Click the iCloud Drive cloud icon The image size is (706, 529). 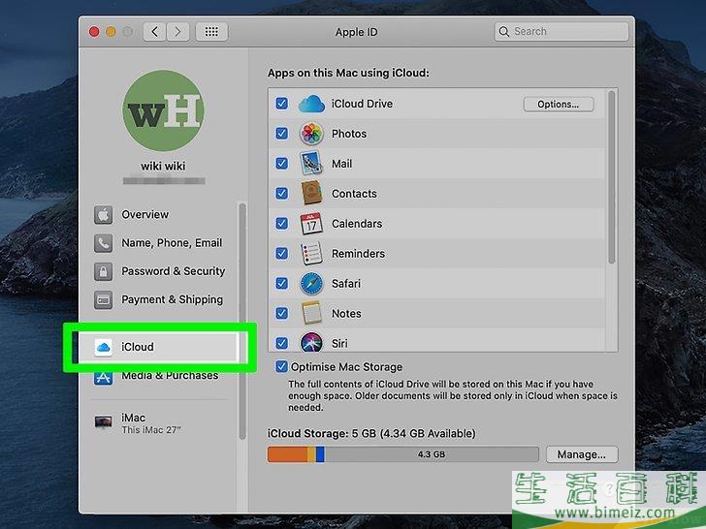click(x=311, y=104)
